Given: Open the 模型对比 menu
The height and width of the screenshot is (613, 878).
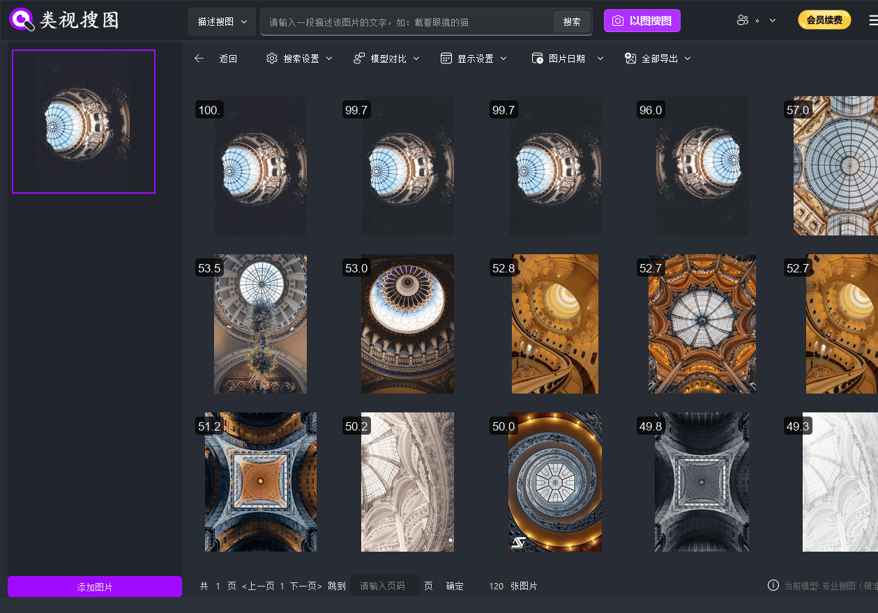Looking at the screenshot, I should (x=388, y=59).
